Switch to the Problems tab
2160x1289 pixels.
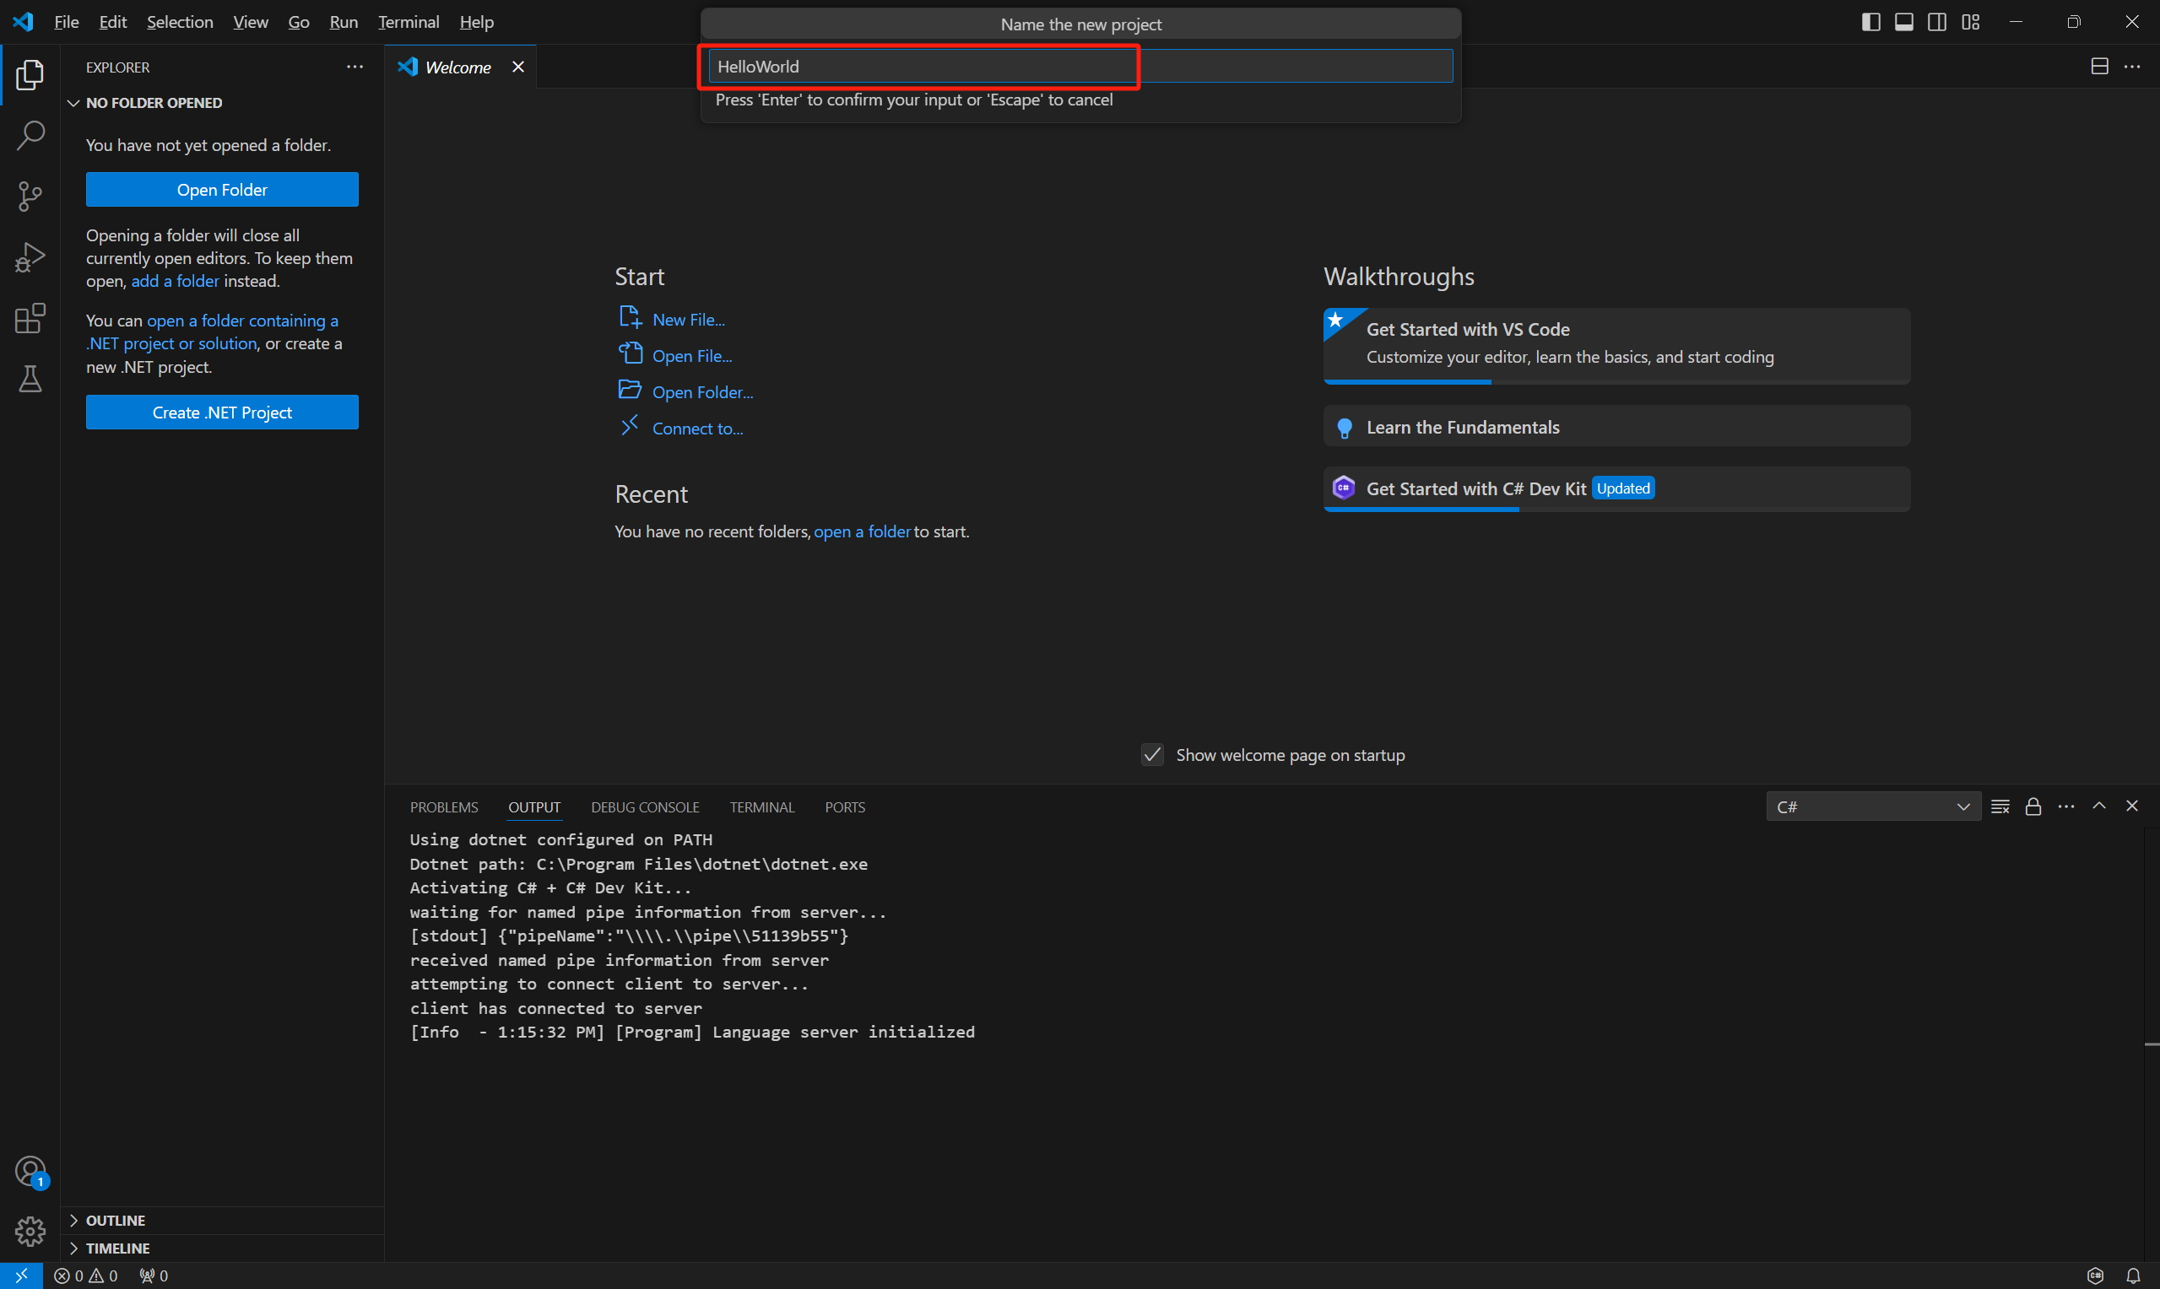[x=444, y=807]
